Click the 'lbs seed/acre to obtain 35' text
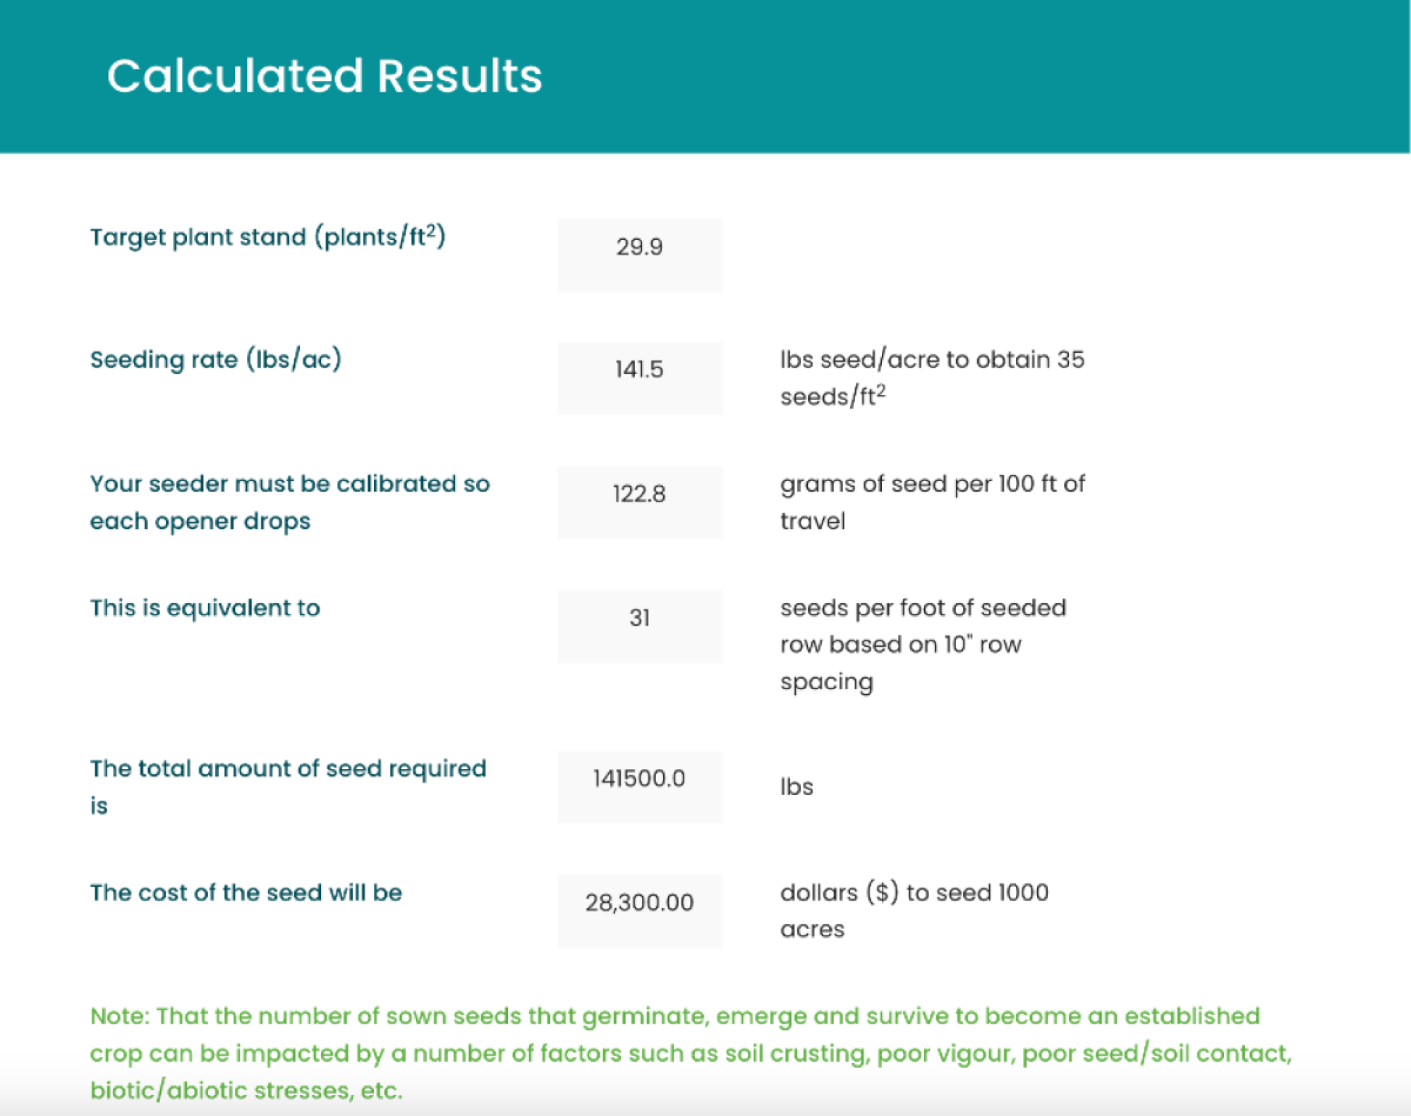The height and width of the screenshot is (1116, 1411). (x=931, y=360)
